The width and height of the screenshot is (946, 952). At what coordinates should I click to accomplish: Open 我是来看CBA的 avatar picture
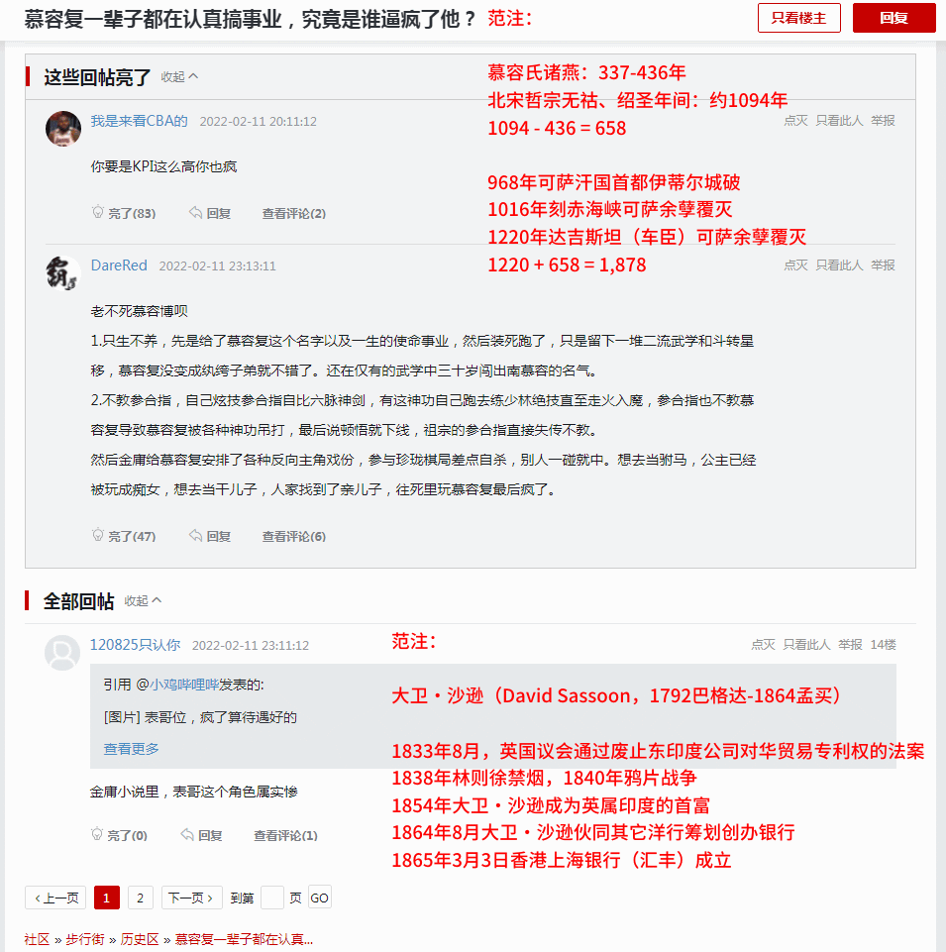coord(63,129)
